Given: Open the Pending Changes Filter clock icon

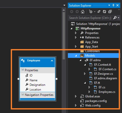Looking at the screenshot, I should coord(91,12).
